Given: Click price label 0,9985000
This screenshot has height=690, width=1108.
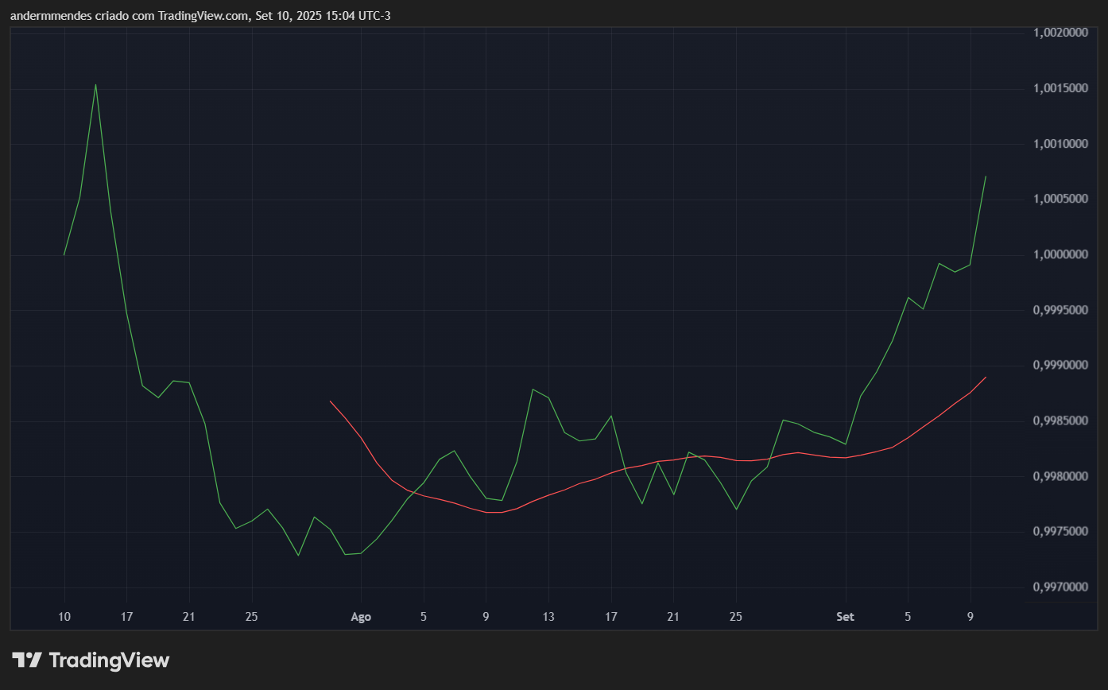Looking at the screenshot, I should pos(1061,421).
